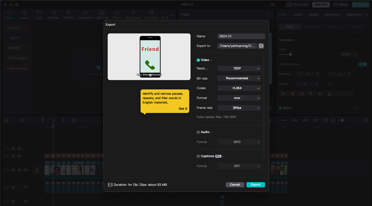Open Shortcuts from the top bar
The height and width of the screenshot is (206, 372).
(x=297, y=5)
